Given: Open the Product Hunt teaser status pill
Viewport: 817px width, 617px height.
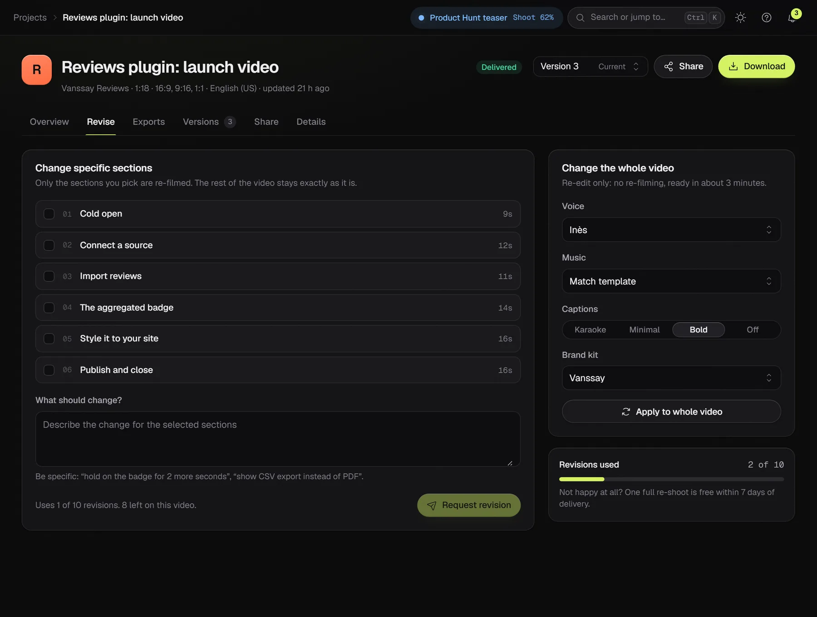Looking at the screenshot, I should (487, 18).
